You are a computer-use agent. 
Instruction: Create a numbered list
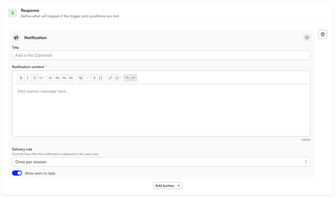100,78
